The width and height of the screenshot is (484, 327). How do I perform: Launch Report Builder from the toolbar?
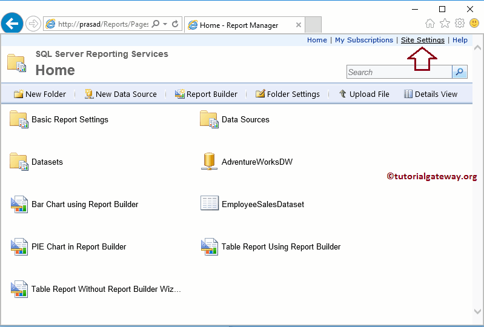click(x=206, y=94)
